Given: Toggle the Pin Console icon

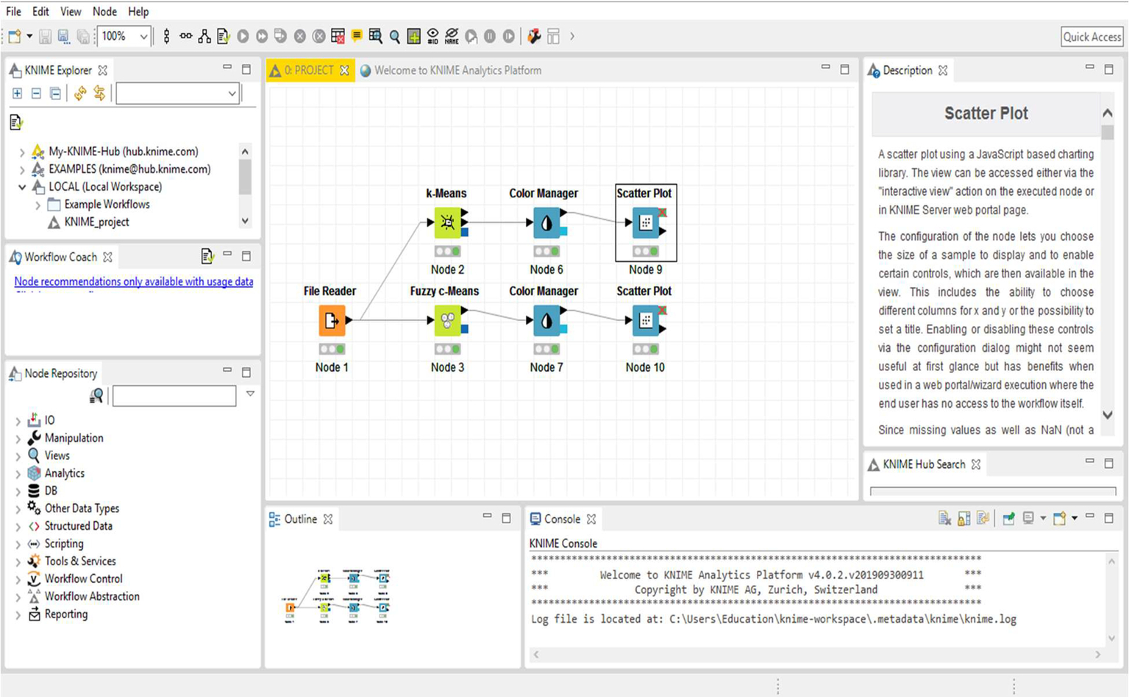Looking at the screenshot, I should click(1008, 519).
